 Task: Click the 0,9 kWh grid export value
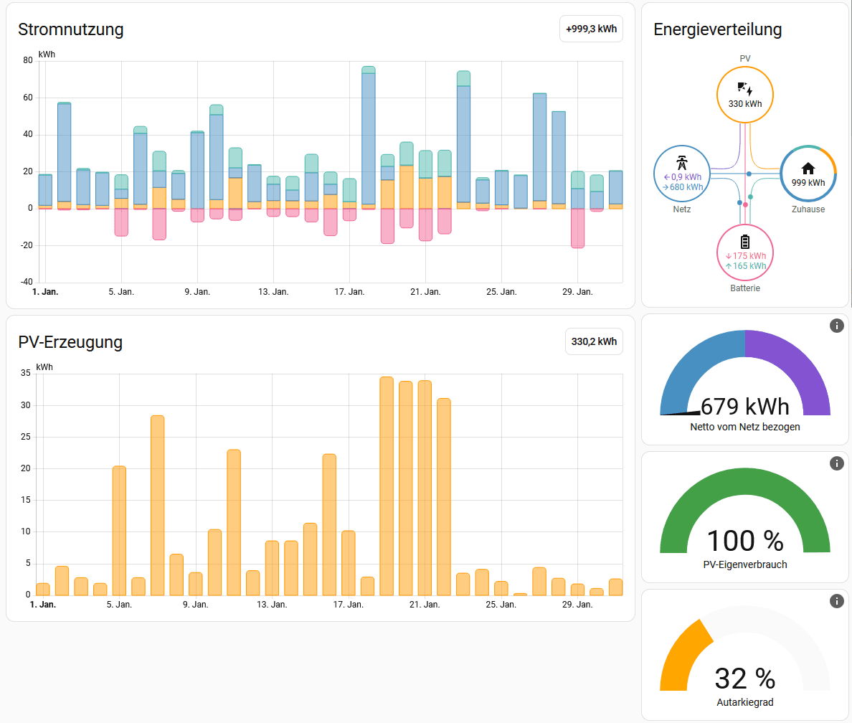(x=683, y=176)
